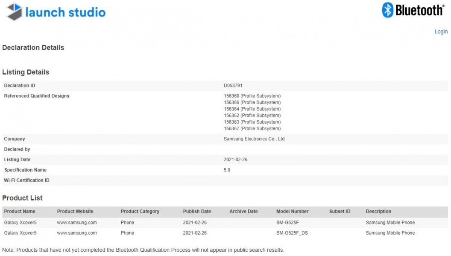Click www.samsung.com in the SM-G525F_DS row
451x256 pixels.
pyautogui.click(x=77, y=233)
